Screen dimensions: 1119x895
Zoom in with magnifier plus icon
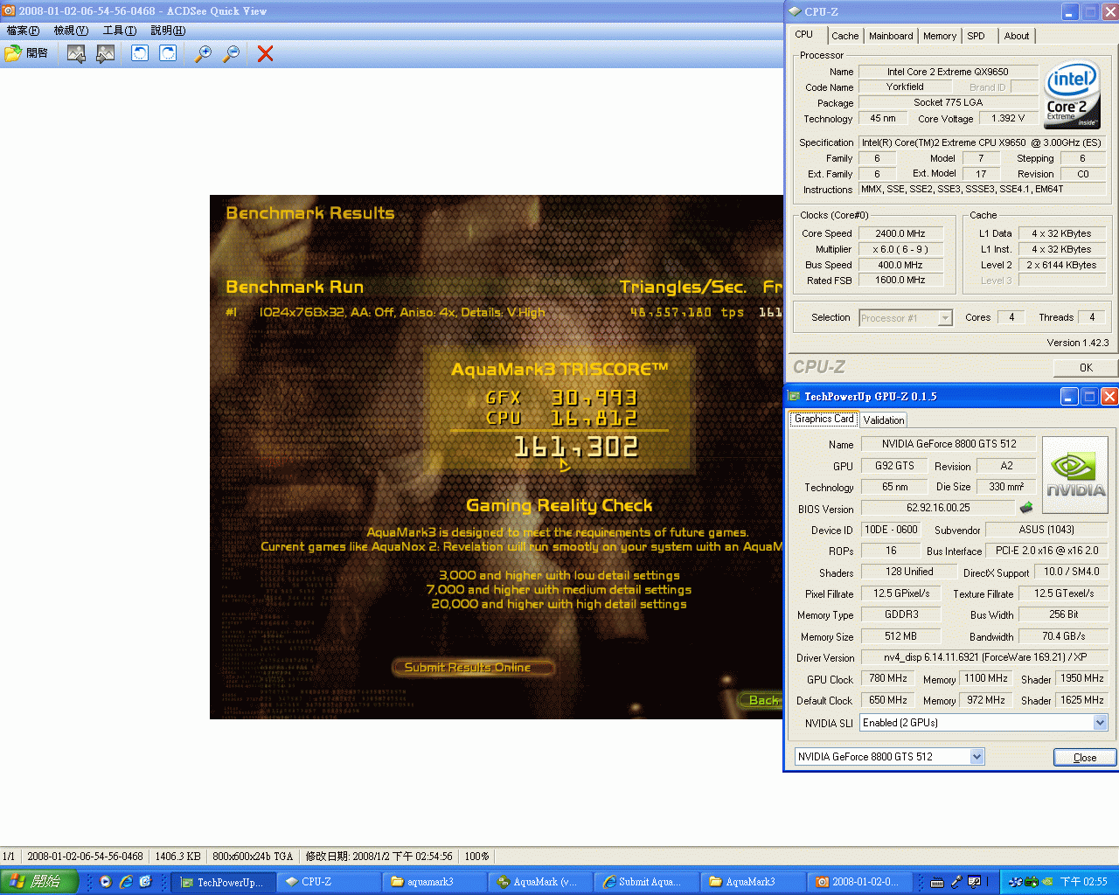(x=203, y=53)
